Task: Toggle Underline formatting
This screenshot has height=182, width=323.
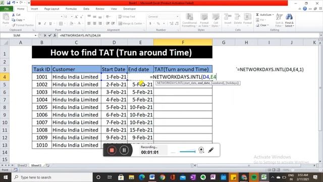Action: (50, 24)
